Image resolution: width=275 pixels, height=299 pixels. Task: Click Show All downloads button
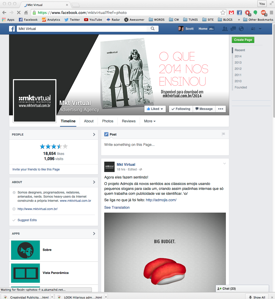point(257,297)
